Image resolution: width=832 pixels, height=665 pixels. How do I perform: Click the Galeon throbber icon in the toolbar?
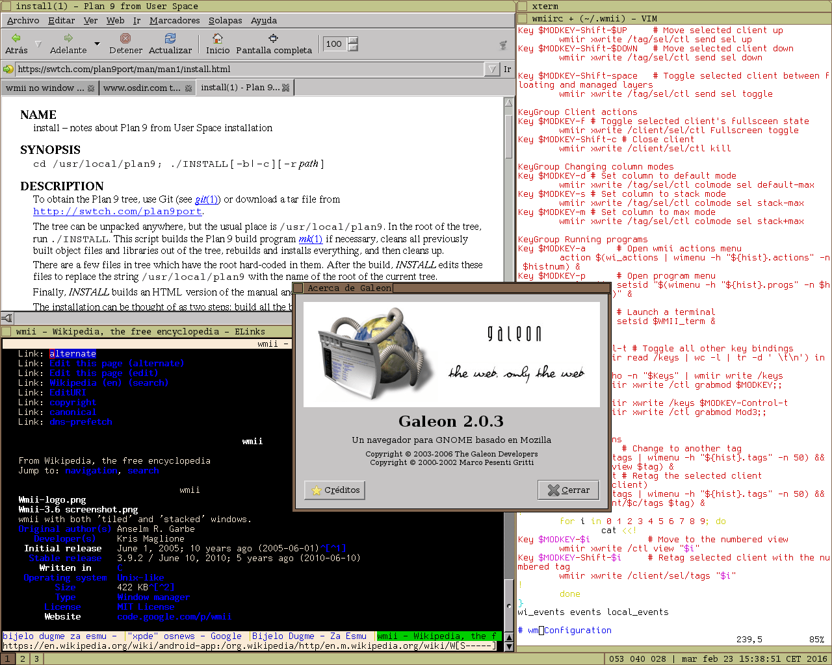[x=502, y=45]
